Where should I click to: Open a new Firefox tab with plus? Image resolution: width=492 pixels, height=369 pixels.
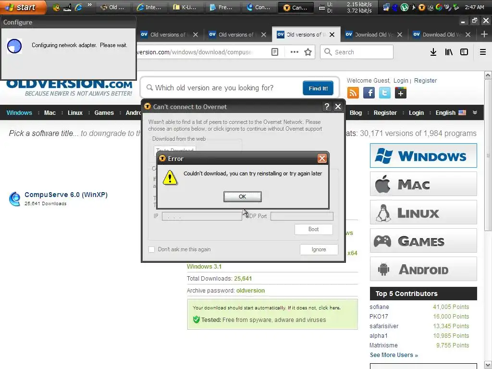(x=484, y=35)
